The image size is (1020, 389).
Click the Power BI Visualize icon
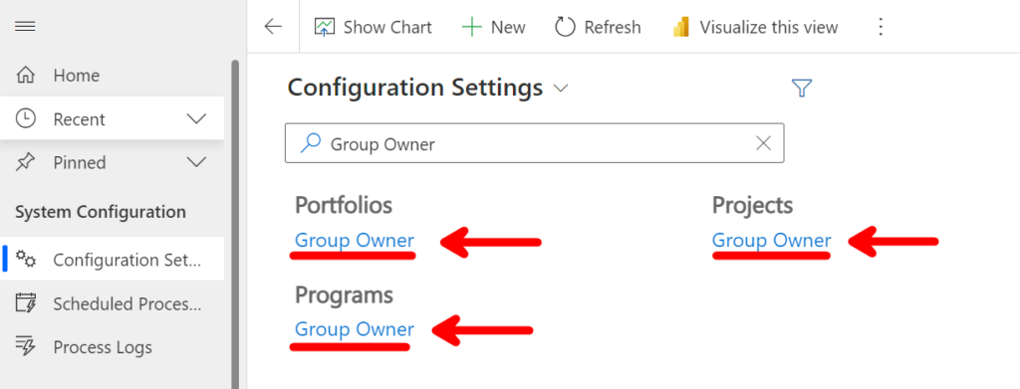[681, 27]
